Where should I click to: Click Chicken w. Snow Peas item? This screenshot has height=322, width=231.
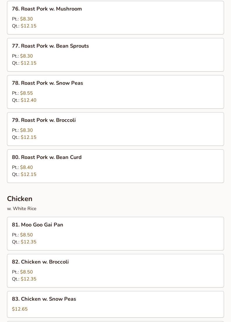(x=44, y=299)
